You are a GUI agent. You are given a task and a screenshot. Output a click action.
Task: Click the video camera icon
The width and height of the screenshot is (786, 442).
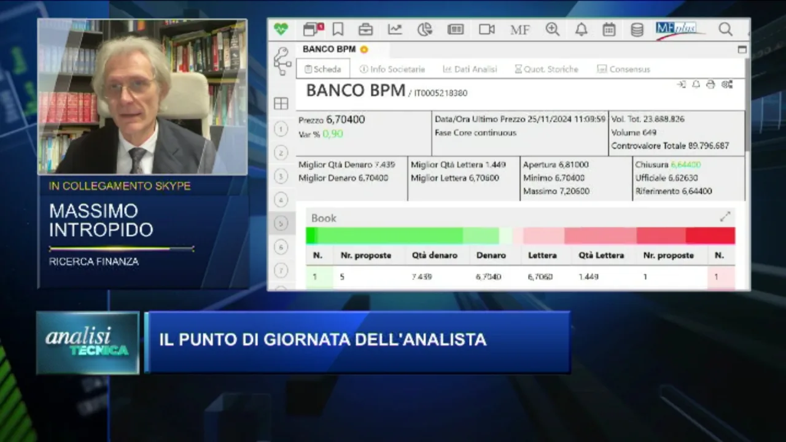487,29
